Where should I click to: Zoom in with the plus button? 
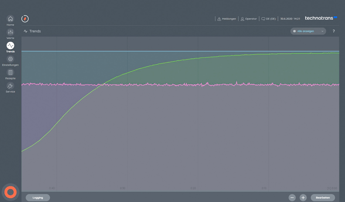pyautogui.click(x=303, y=198)
